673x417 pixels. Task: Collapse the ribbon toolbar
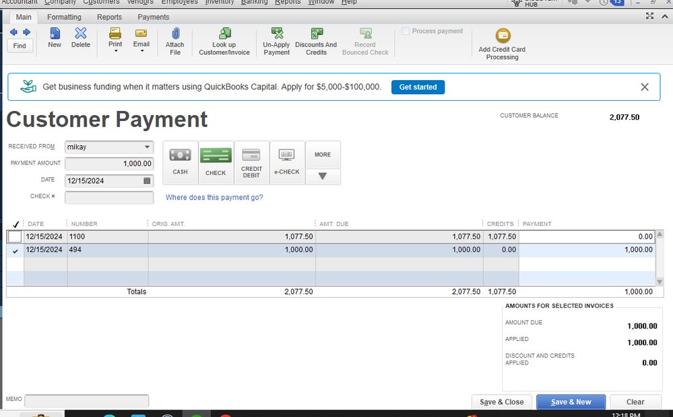(x=665, y=16)
